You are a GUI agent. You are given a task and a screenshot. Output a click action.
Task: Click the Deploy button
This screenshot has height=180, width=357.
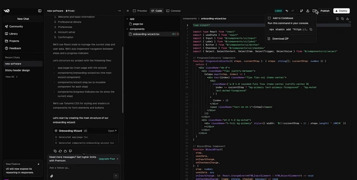point(341,11)
